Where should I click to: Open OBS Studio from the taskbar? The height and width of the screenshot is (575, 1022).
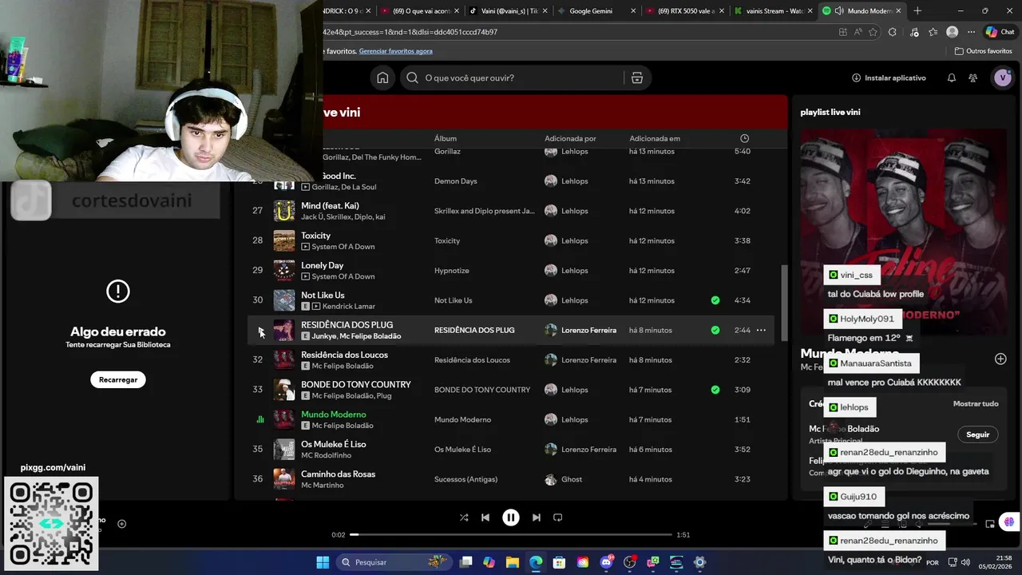630,562
